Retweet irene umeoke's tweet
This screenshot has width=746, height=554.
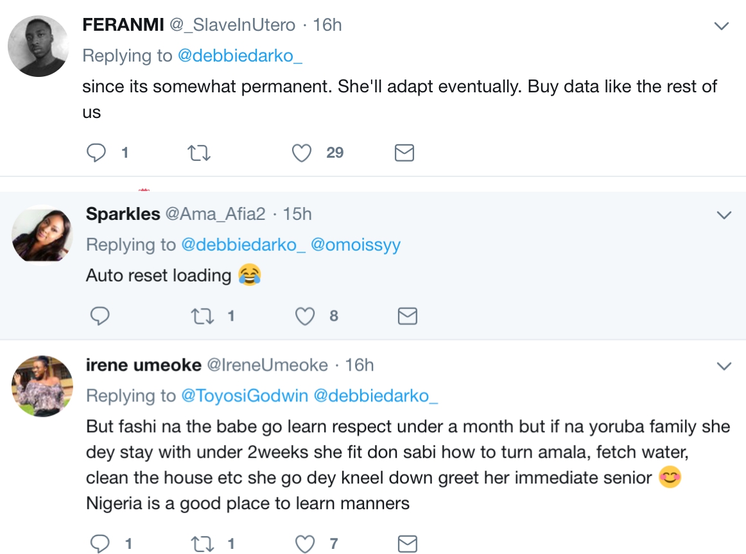point(202,544)
